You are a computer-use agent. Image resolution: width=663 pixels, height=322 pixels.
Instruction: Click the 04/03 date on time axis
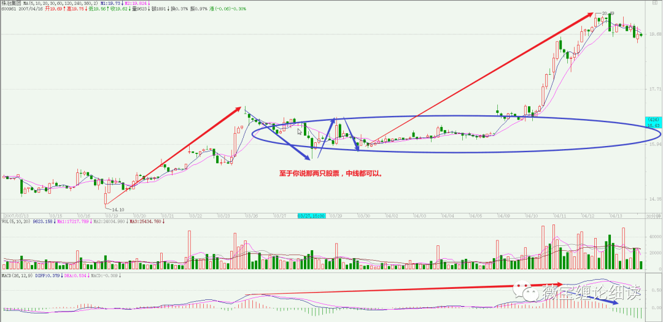point(420,215)
